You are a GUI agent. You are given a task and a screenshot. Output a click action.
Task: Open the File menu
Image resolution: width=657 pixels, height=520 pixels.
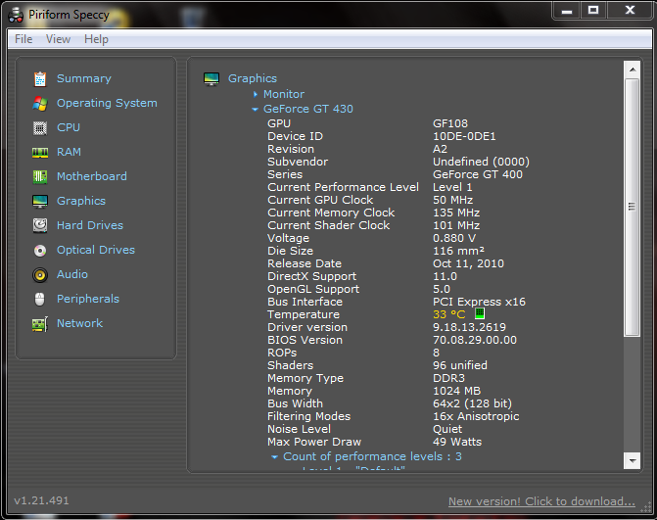tap(23, 39)
